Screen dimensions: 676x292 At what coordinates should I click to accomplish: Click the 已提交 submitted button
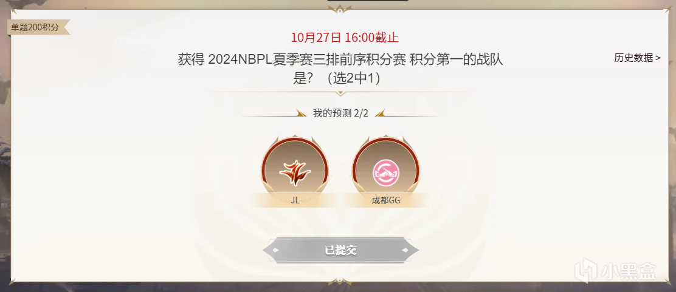[x=340, y=250]
